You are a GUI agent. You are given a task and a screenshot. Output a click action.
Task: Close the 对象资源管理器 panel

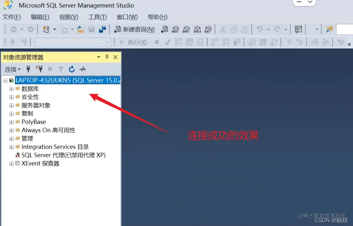(x=115, y=57)
